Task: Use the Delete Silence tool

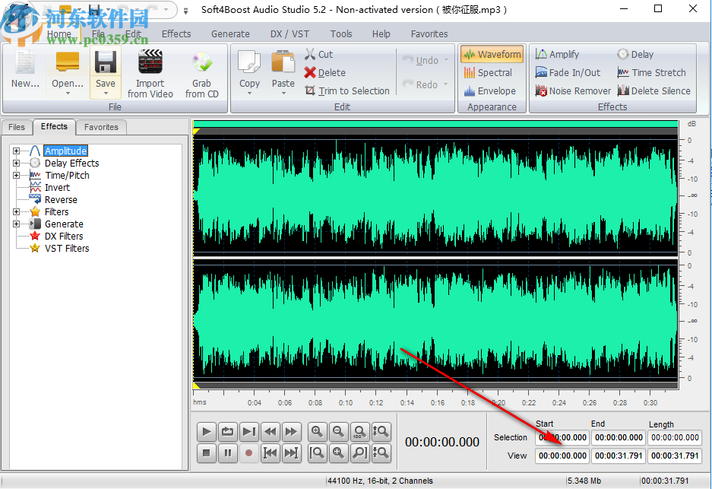Action: point(654,90)
